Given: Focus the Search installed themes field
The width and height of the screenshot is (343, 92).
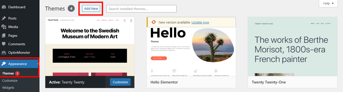Looking at the screenshot, I should tap(141, 9).
